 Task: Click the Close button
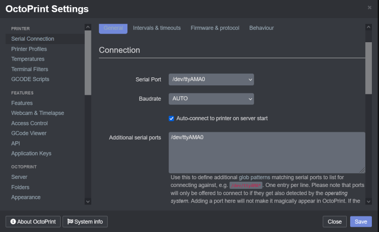334,222
